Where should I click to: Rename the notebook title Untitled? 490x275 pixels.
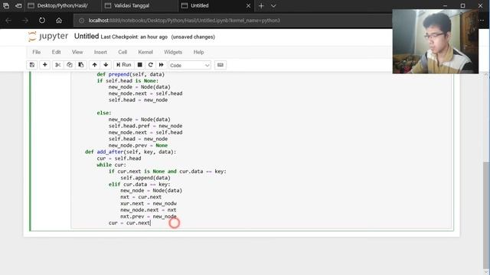point(87,37)
